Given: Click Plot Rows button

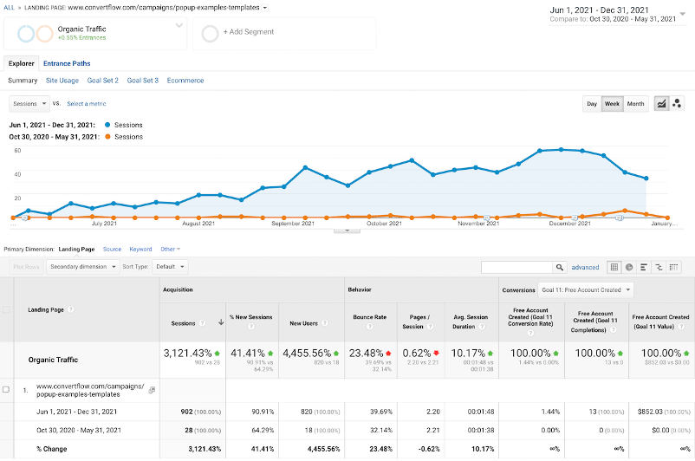Looking at the screenshot, I should click(x=26, y=267).
